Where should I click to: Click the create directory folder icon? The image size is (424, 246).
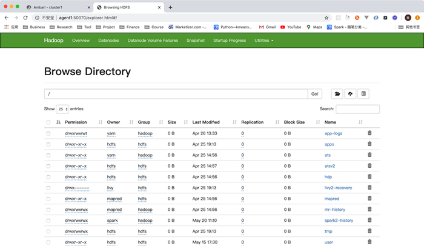[x=337, y=94]
